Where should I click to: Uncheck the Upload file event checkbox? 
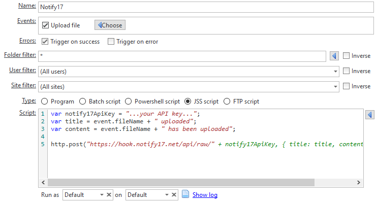pyautogui.click(x=46, y=25)
